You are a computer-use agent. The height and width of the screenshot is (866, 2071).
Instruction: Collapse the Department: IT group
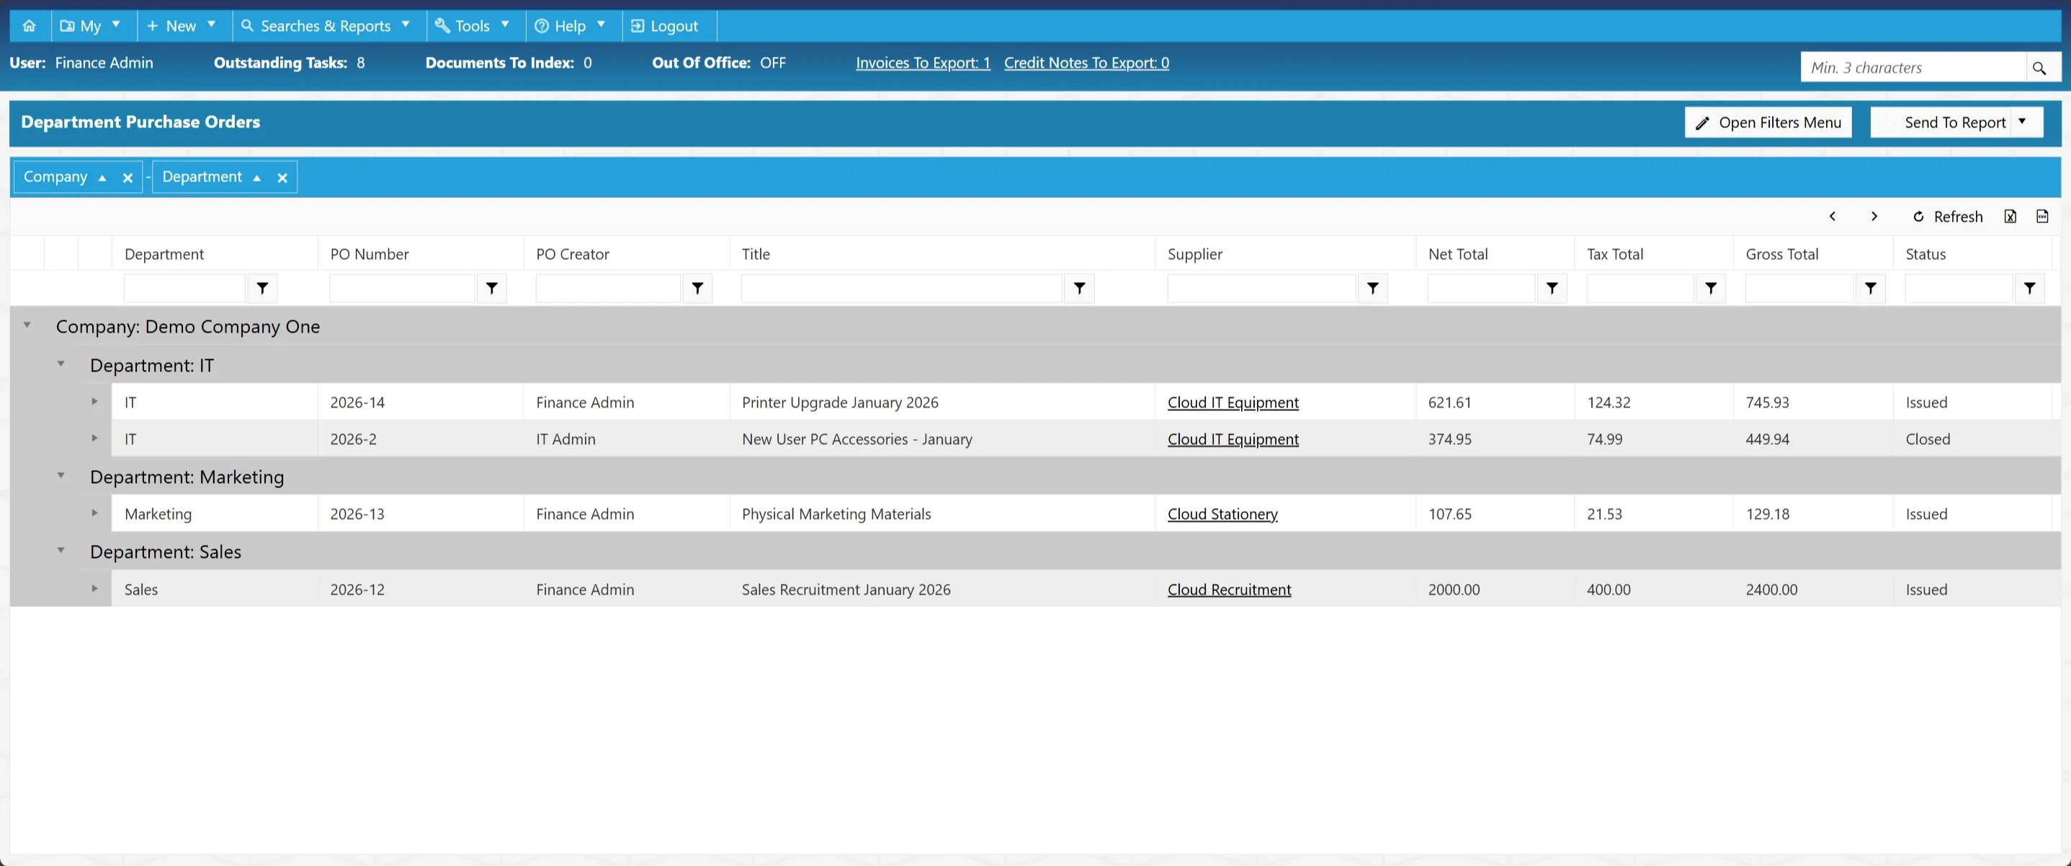click(61, 364)
